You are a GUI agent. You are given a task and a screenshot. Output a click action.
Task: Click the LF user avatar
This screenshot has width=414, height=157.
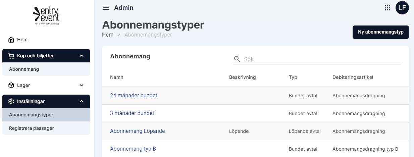pos(402,8)
